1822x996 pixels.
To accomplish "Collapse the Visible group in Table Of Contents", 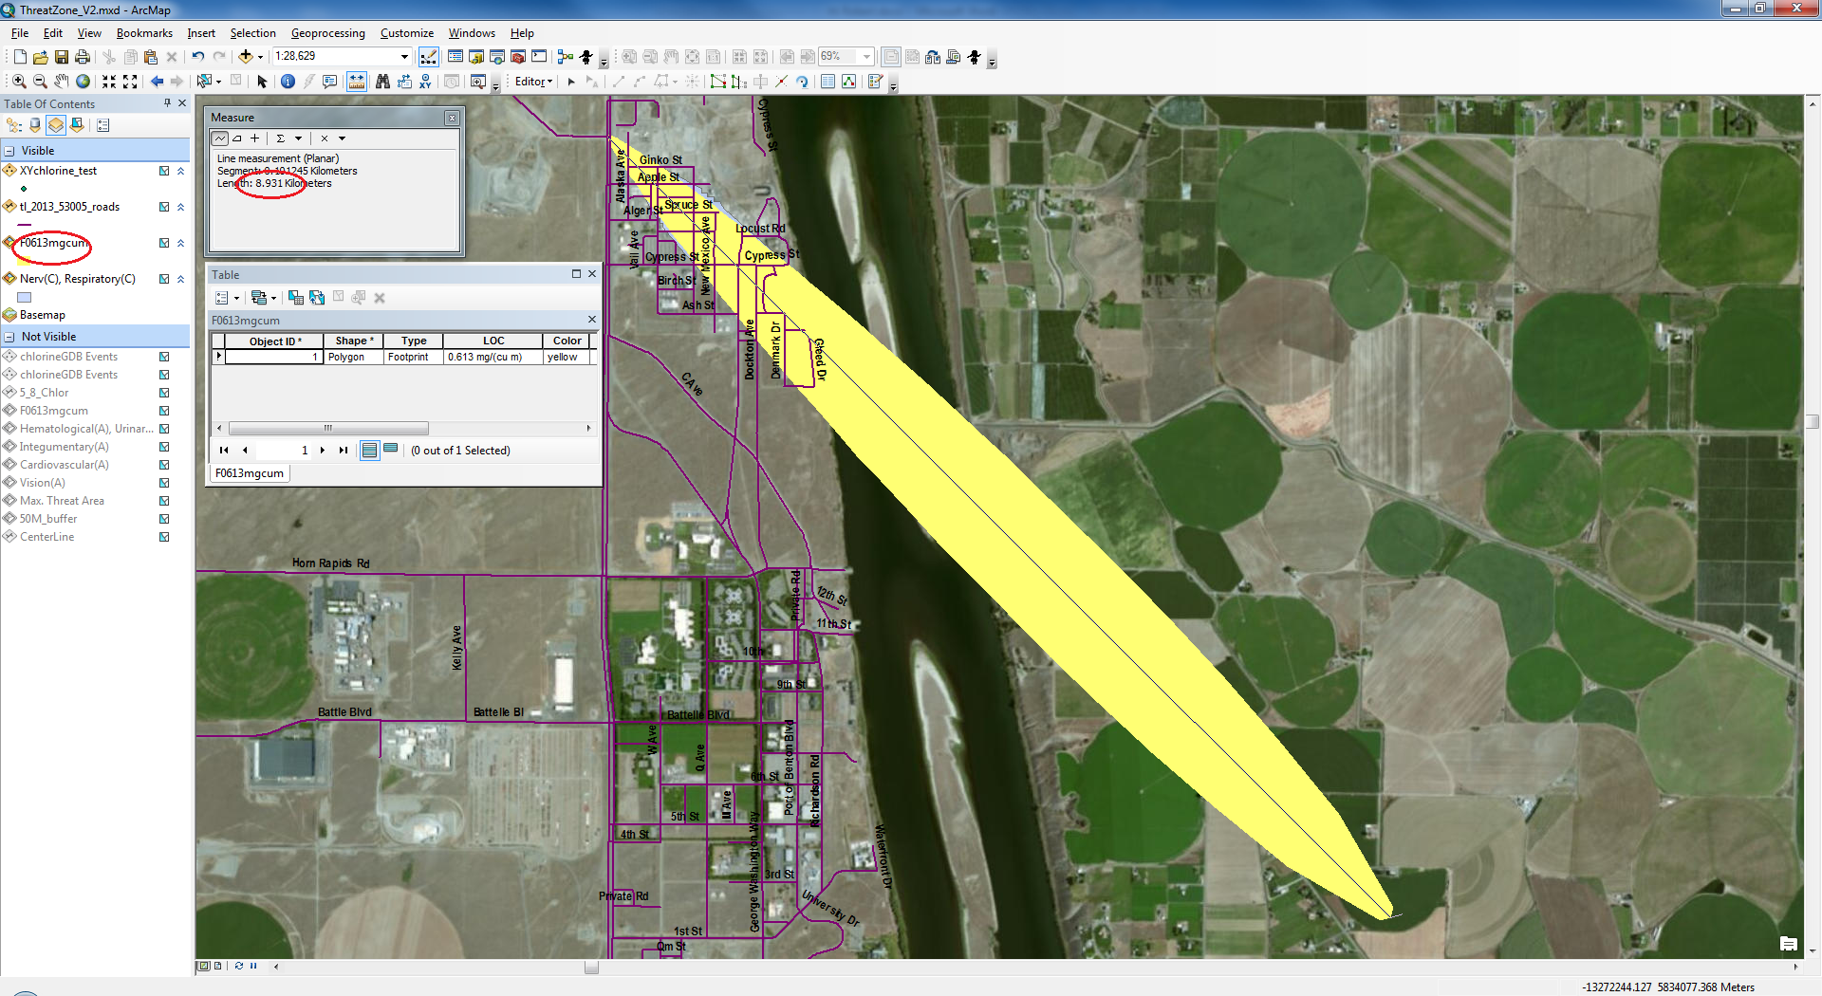I will click(x=9, y=151).
